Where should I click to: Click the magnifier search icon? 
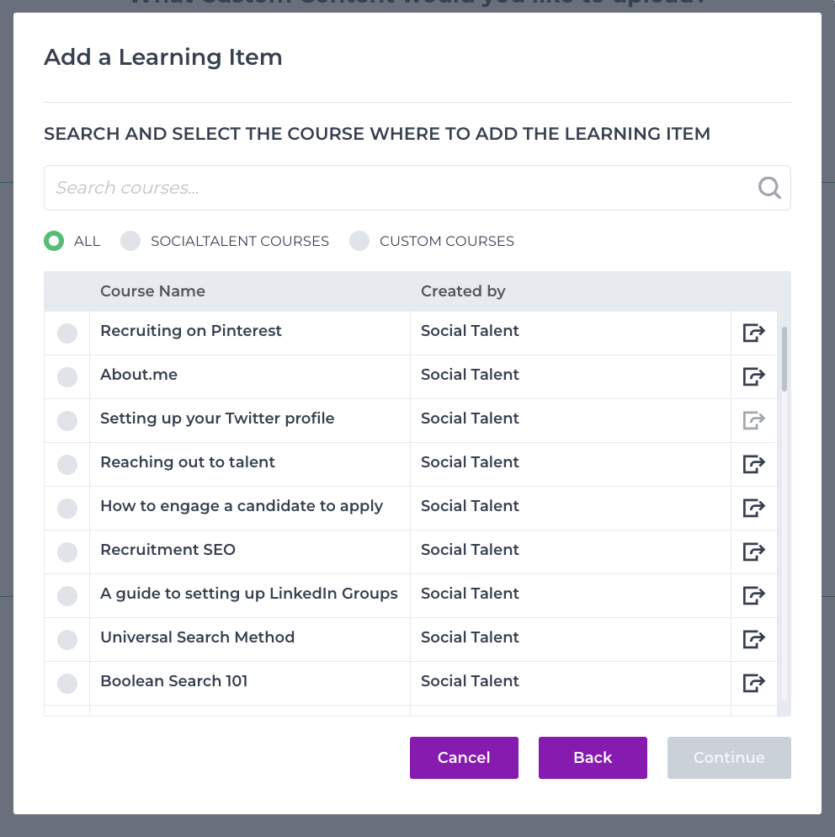[x=769, y=188]
